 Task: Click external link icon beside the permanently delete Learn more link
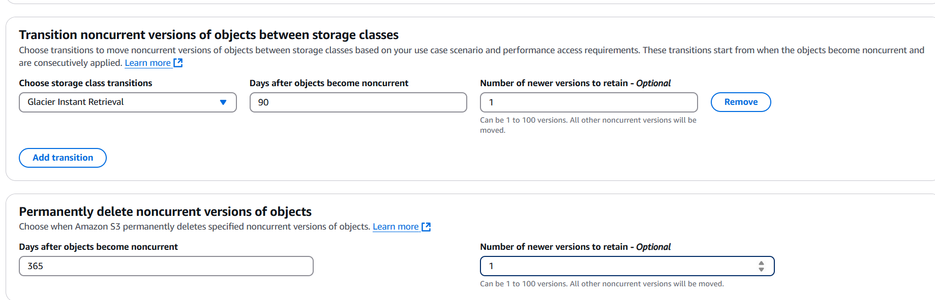(426, 227)
